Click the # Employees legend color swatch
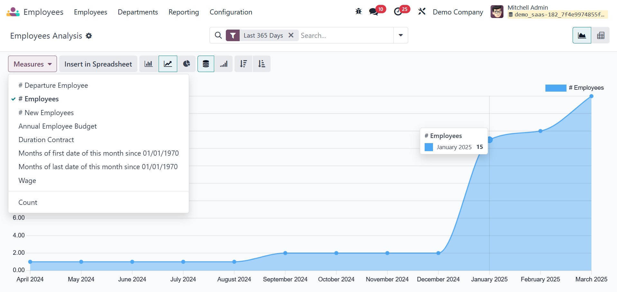Viewport: 617px width, 292px height. pos(556,88)
